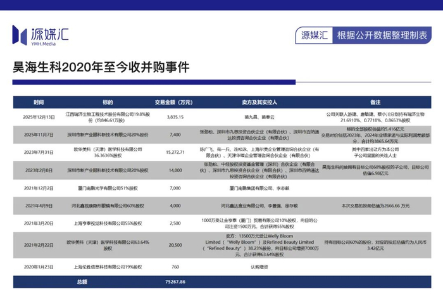Click note about 公司关联人游捷、唐敏捷
Viewport: 443px width, 302px height.
coord(375,117)
